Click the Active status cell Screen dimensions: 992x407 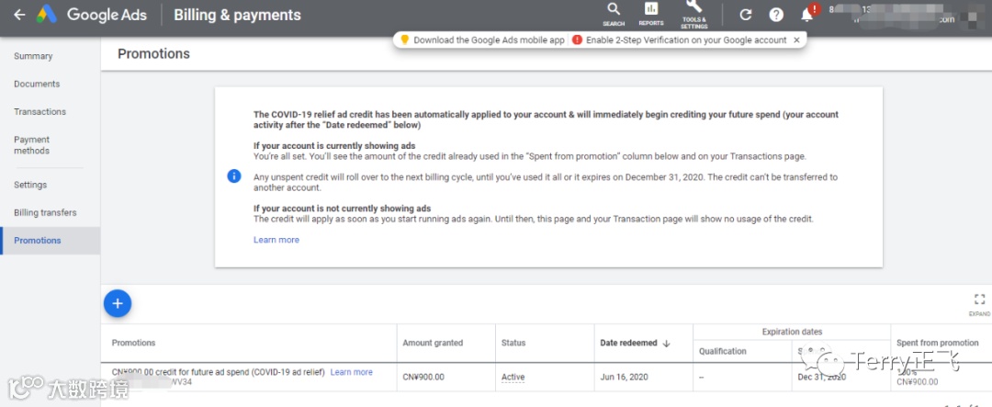point(513,378)
